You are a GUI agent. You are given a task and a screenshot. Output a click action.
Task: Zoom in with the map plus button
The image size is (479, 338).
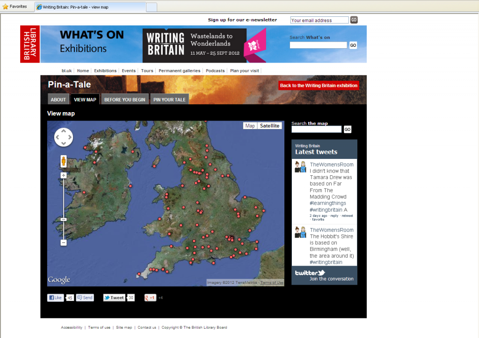click(x=64, y=175)
